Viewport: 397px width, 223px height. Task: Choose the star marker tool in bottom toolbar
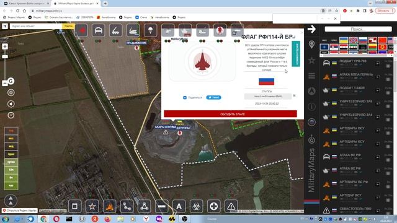[92, 206]
